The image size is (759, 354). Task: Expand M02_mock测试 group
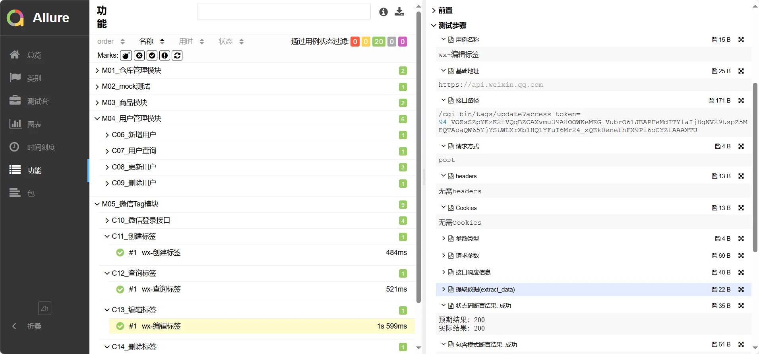click(x=253, y=87)
